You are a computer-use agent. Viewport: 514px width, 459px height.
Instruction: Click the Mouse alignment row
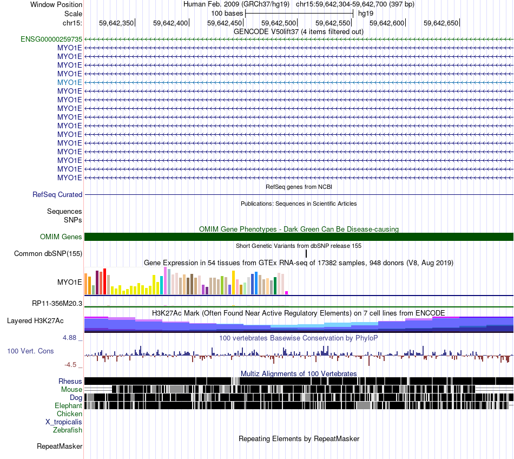tap(299, 390)
